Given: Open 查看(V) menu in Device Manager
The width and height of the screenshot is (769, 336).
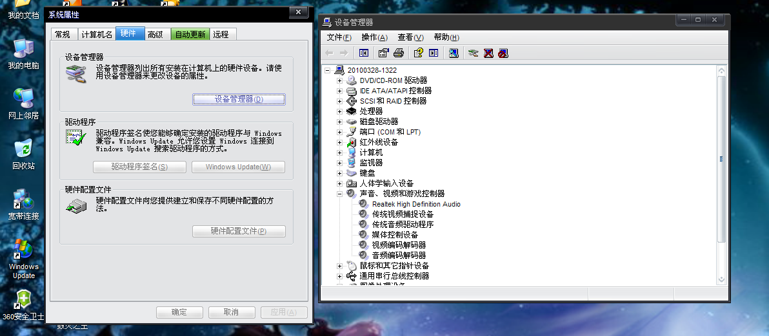Looking at the screenshot, I should 411,38.
